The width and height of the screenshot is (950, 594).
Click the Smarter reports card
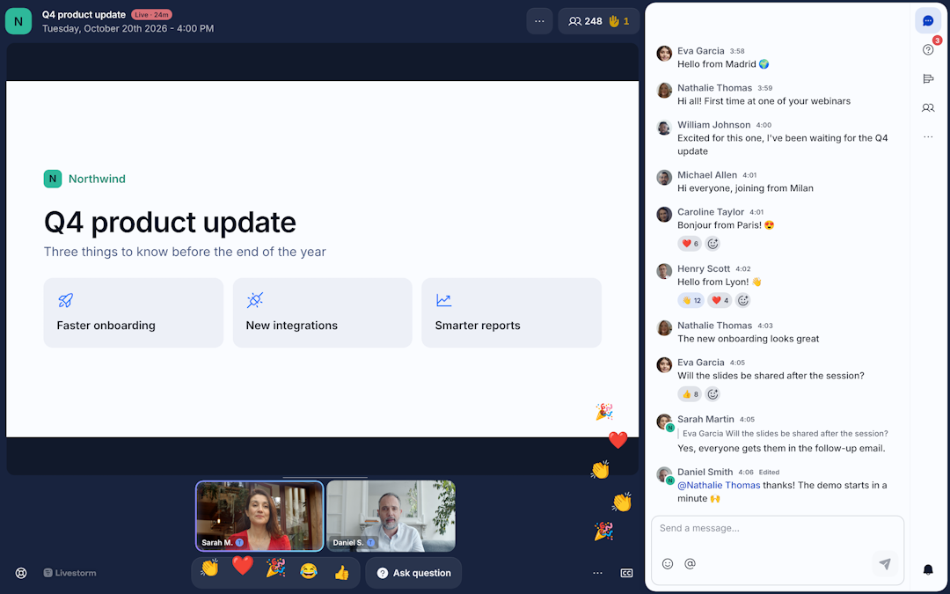(x=511, y=312)
